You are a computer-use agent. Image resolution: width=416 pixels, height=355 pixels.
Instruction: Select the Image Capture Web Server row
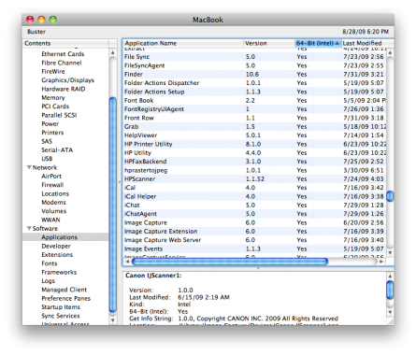[254, 240]
